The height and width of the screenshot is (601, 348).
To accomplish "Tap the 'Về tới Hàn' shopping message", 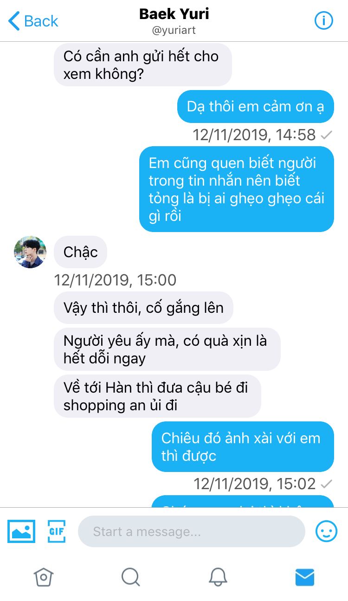I will coord(158,396).
